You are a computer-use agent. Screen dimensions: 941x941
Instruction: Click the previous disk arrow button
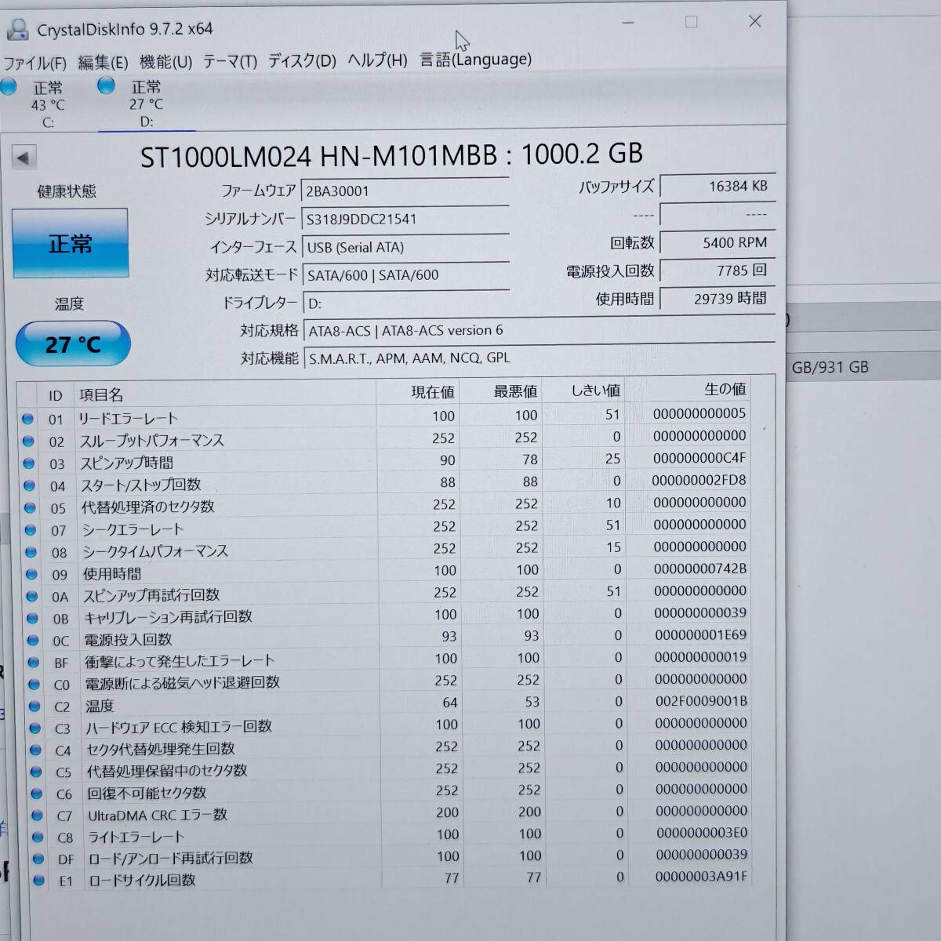pyautogui.click(x=24, y=158)
